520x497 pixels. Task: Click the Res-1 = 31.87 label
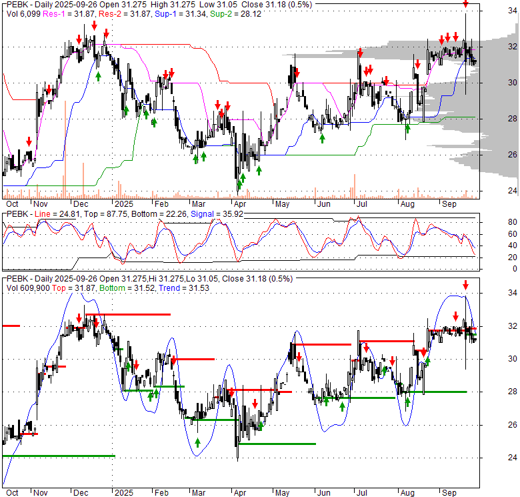(x=69, y=14)
